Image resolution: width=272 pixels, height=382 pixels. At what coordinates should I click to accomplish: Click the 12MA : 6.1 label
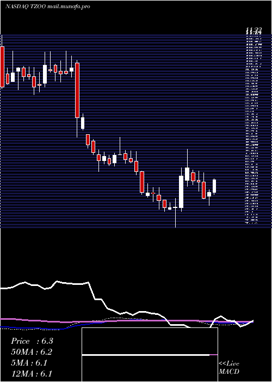click(x=32, y=374)
